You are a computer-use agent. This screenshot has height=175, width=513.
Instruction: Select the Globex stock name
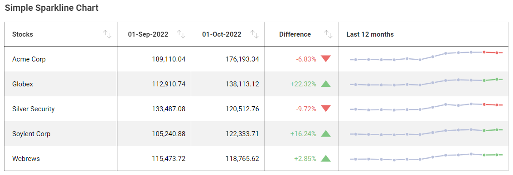[23, 84]
